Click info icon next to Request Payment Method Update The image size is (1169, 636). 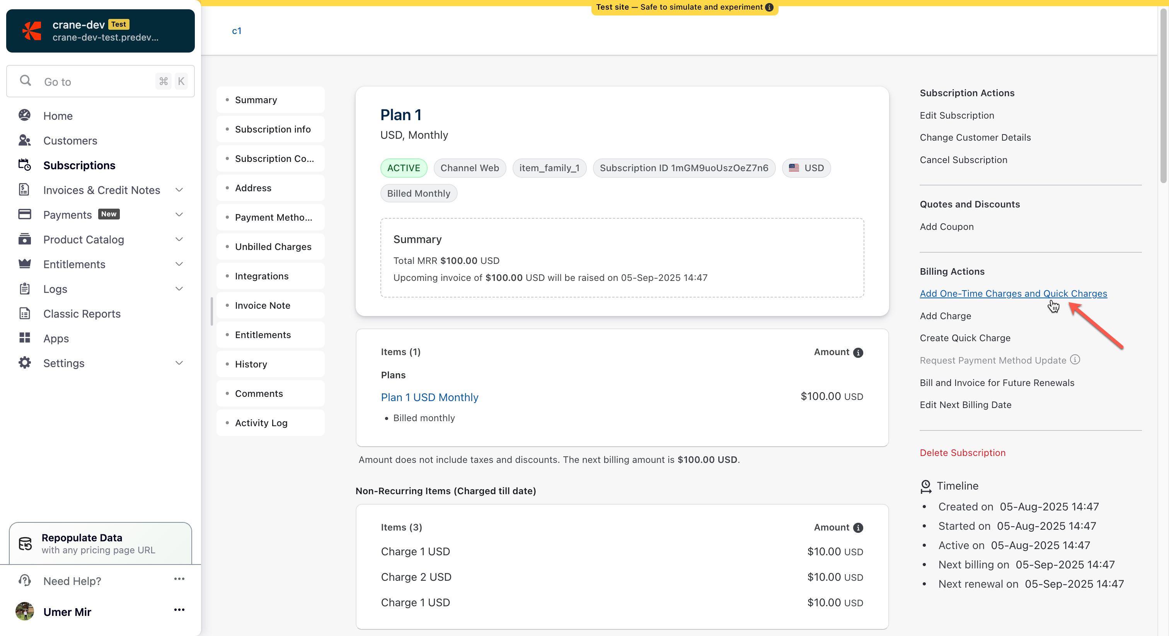tap(1075, 360)
